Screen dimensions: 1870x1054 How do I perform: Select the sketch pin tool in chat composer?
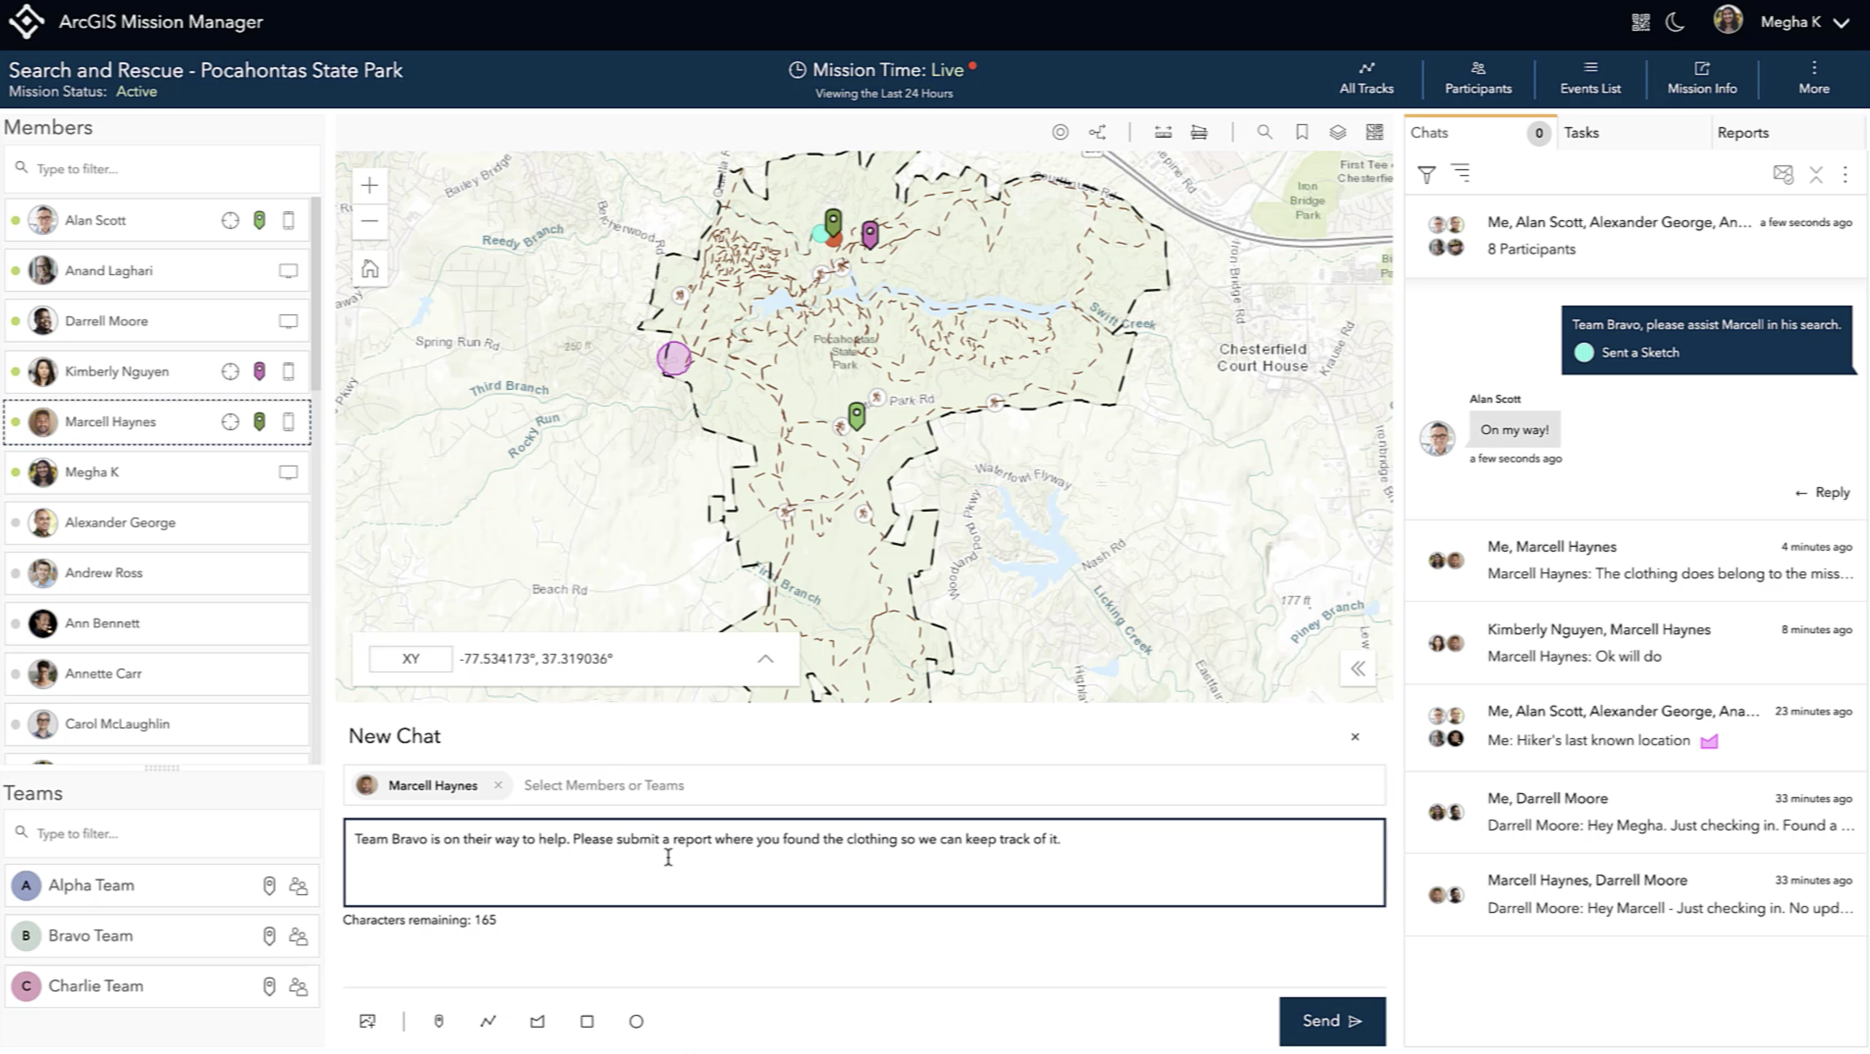438,1021
